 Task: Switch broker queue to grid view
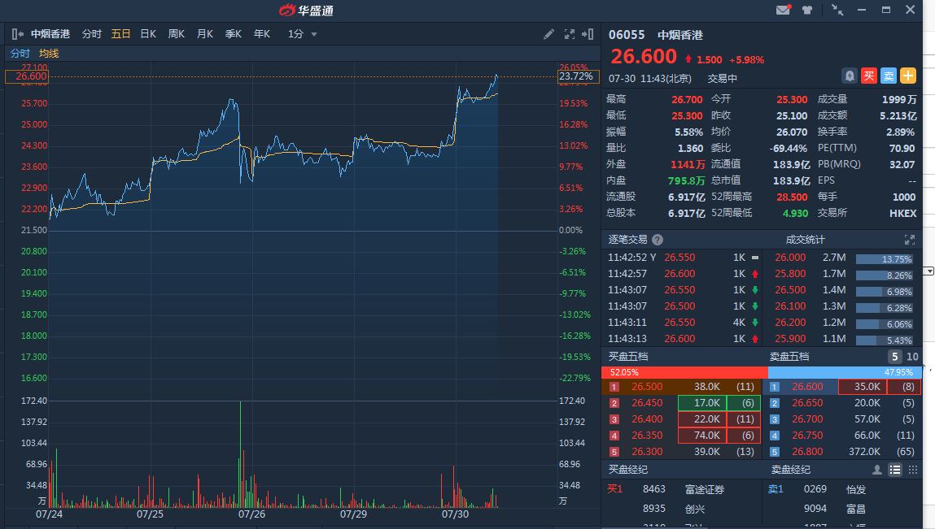click(913, 470)
